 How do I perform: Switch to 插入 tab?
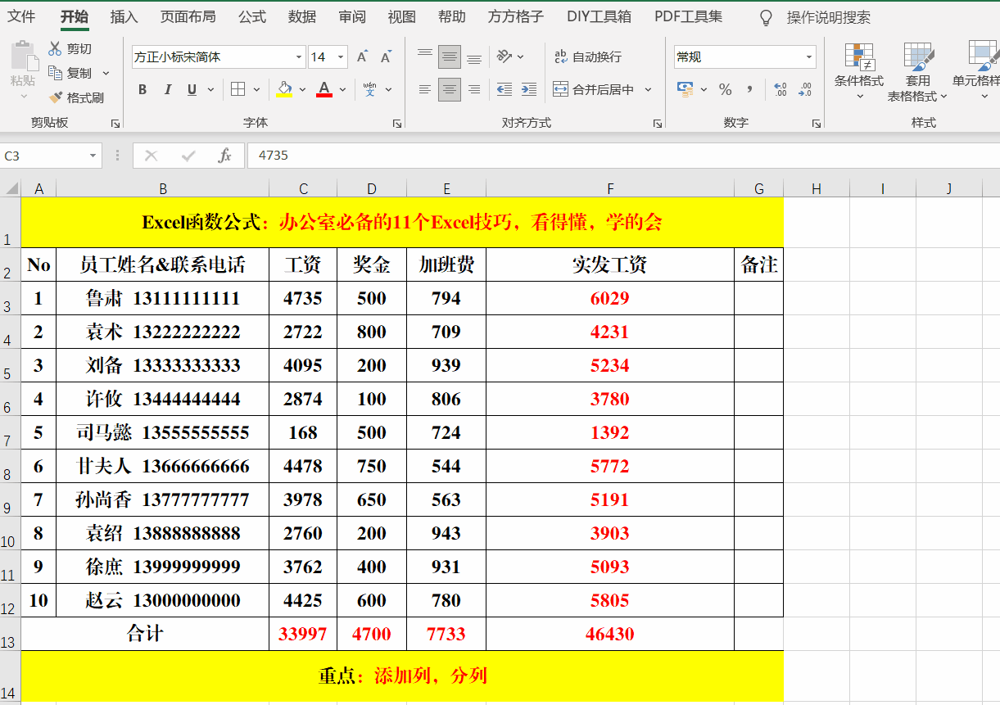pos(124,16)
